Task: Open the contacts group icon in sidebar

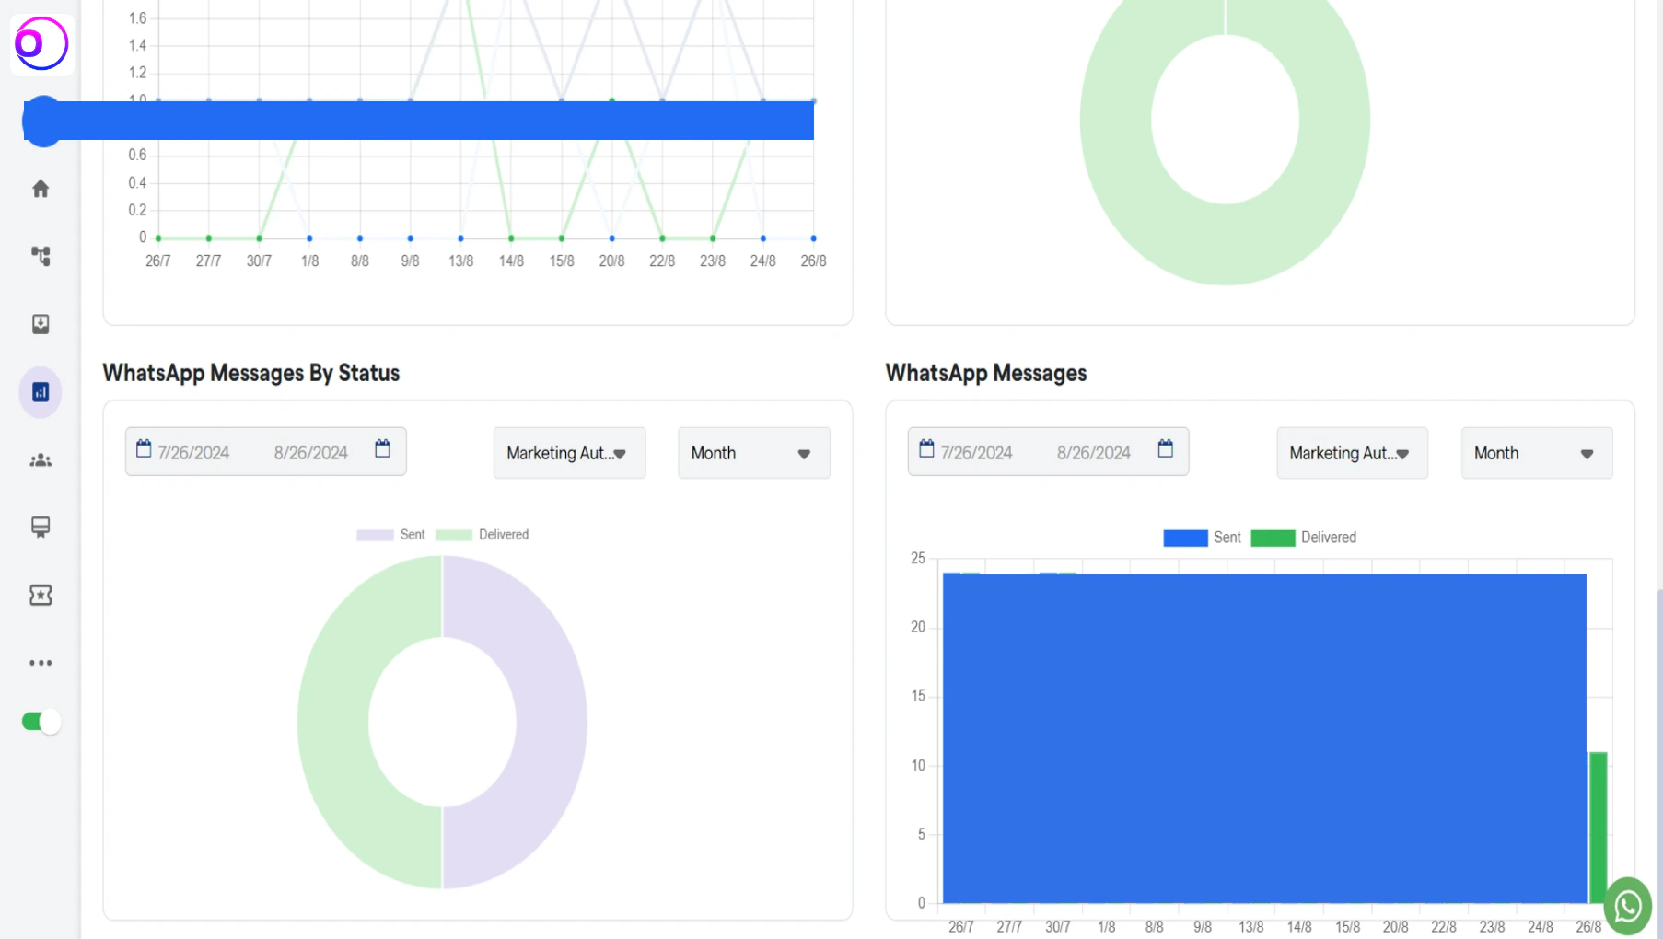Action: click(x=41, y=460)
